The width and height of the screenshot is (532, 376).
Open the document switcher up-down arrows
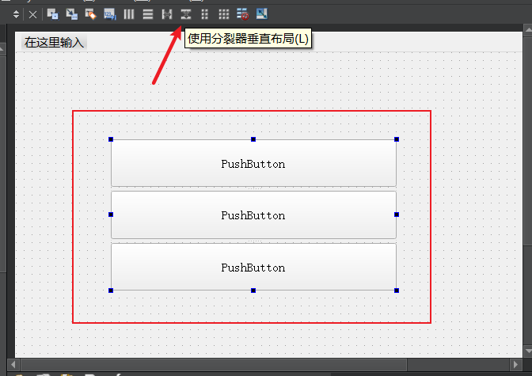pos(16,14)
